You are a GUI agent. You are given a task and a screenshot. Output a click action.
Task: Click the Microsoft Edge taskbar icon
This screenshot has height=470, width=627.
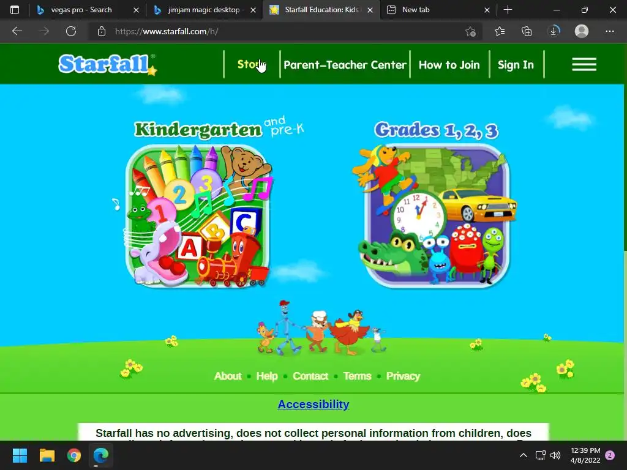tap(101, 455)
